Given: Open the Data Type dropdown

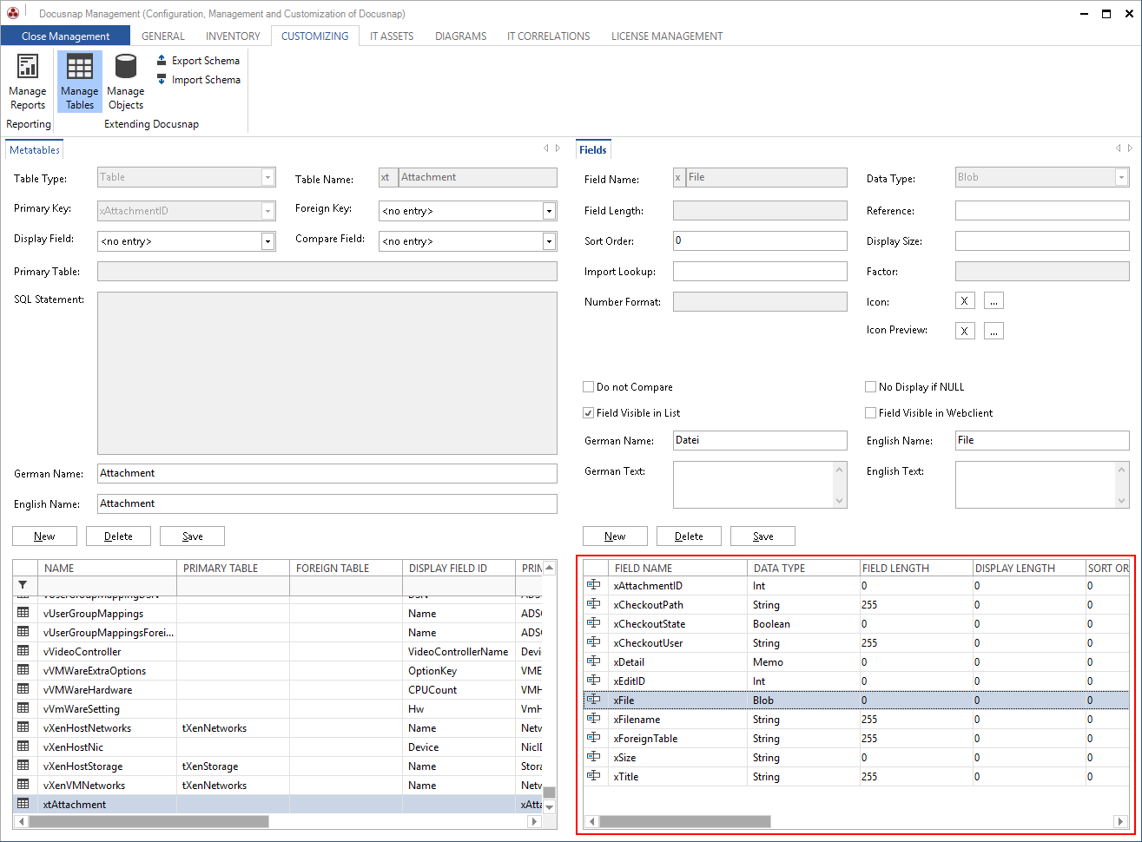Looking at the screenshot, I should 1121,177.
